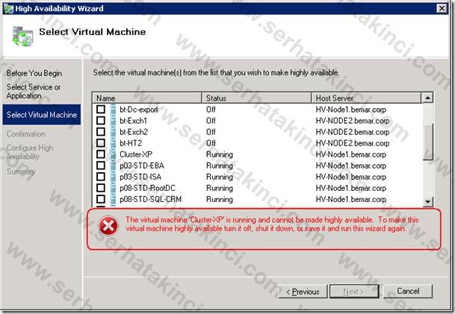
Task: Select the p03-STD-ISA row name
Action: point(140,177)
